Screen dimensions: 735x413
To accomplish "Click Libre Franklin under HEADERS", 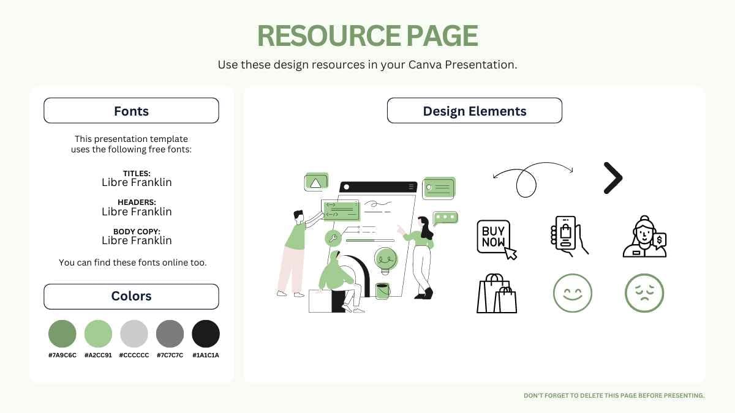I will pyautogui.click(x=137, y=212).
